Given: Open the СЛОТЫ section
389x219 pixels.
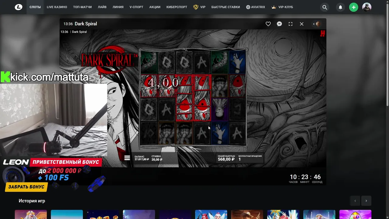Looking at the screenshot, I should (x=35, y=7).
